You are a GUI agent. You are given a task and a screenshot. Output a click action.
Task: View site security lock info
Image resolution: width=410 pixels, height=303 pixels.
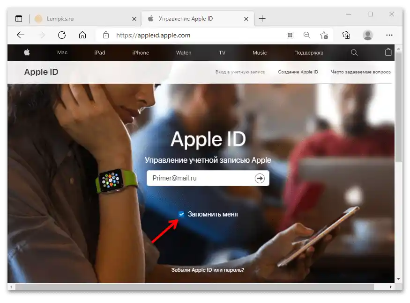click(x=105, y=35)
